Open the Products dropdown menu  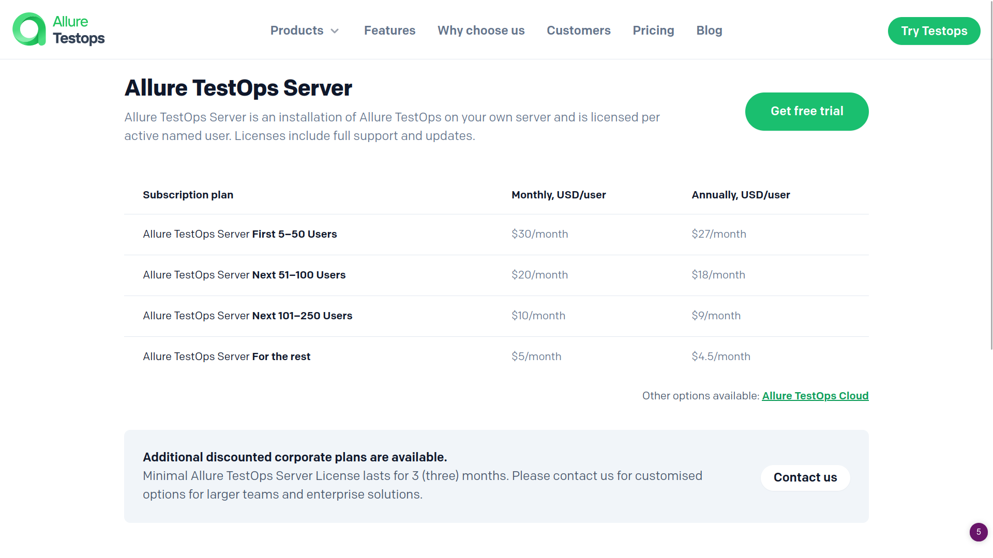[296, 30]
